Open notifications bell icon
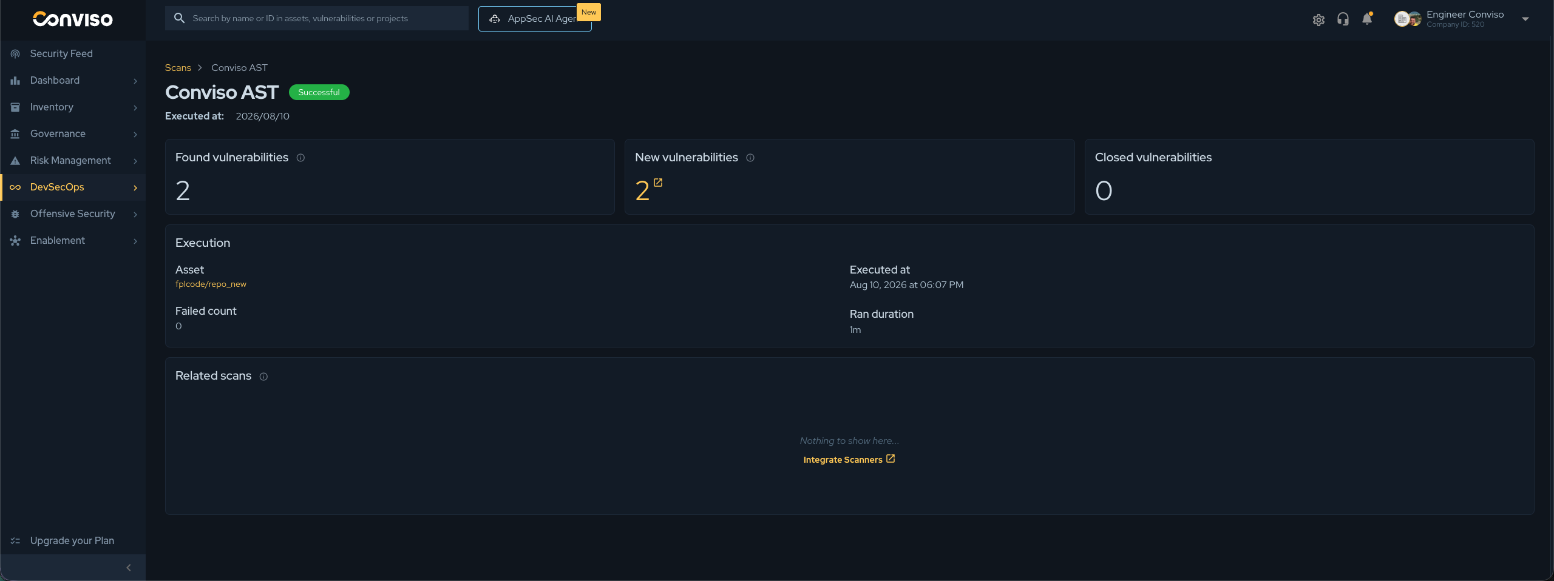The image size is (1554, 581). (1367, 19)
